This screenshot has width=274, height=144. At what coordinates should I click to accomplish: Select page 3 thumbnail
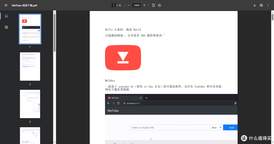click(x=30, y=104)
